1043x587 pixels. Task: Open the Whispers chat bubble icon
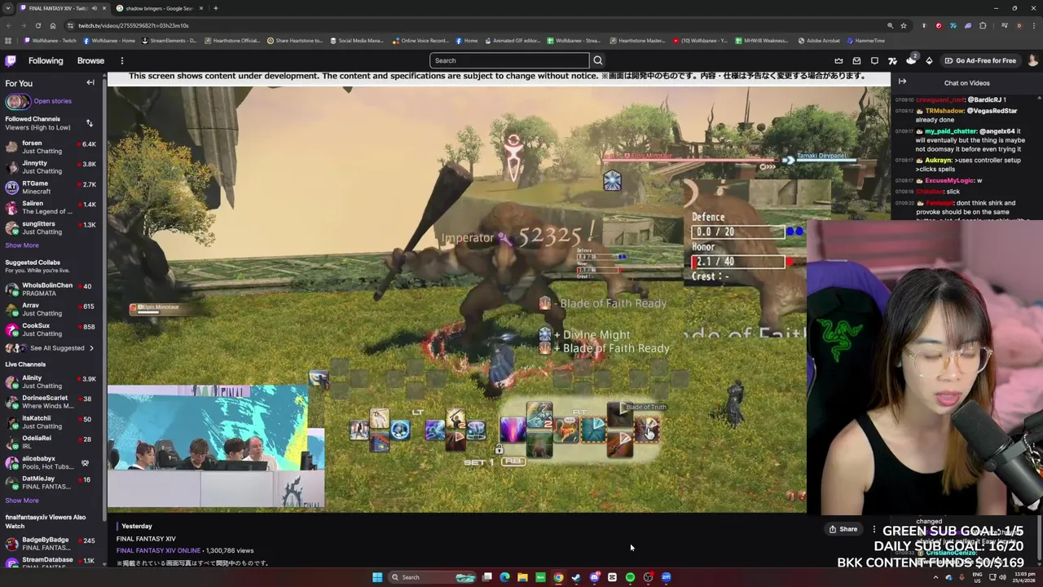point(874,60)
